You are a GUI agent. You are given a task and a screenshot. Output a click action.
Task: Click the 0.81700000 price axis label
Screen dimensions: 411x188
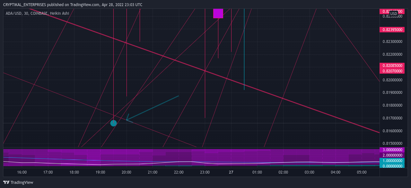click(392, 118)
